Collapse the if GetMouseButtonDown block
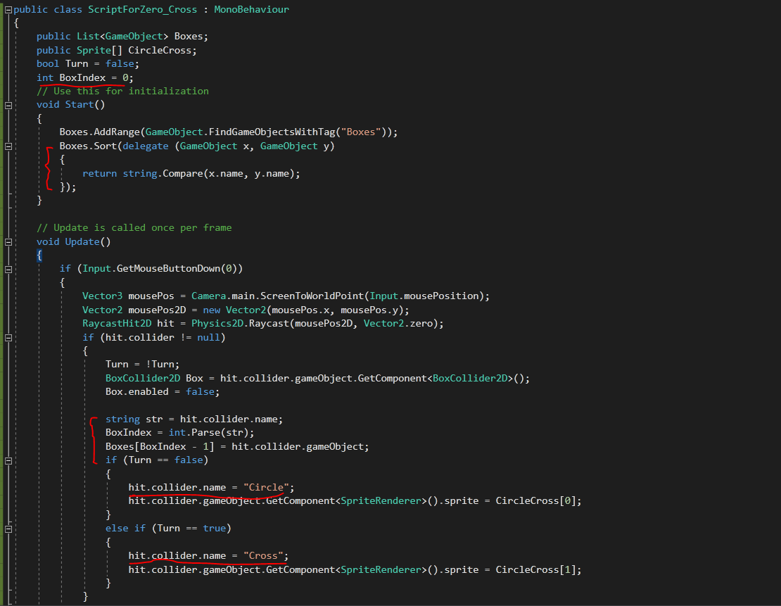781x606 pixels. click(8, 269)
